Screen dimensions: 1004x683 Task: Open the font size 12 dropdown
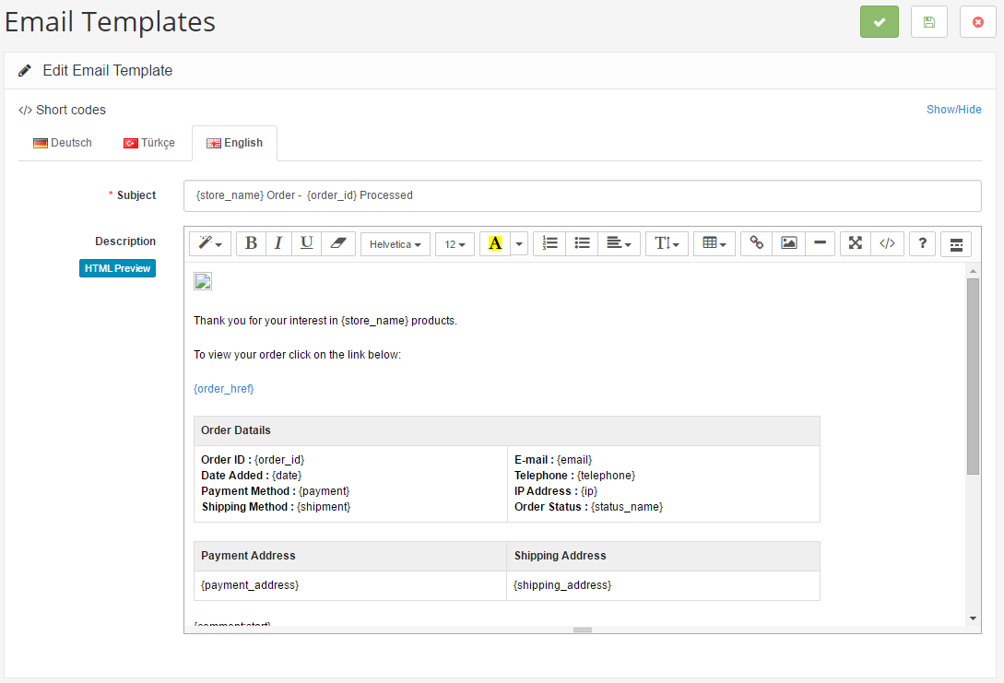(x=455, y=244)
